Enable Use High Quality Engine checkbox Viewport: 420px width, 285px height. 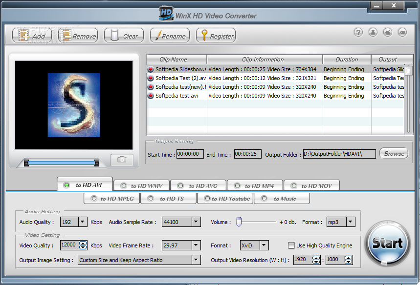click(291, 245)
